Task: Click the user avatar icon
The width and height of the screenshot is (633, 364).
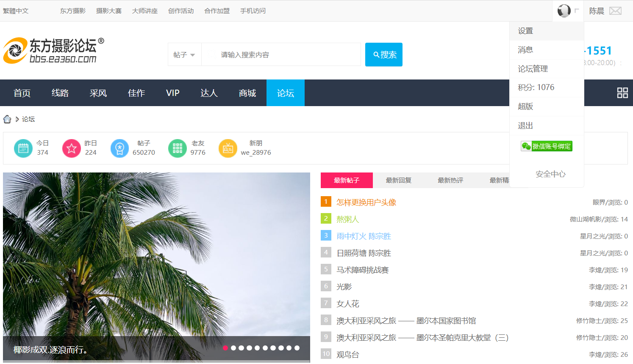Action: [564, 11]
